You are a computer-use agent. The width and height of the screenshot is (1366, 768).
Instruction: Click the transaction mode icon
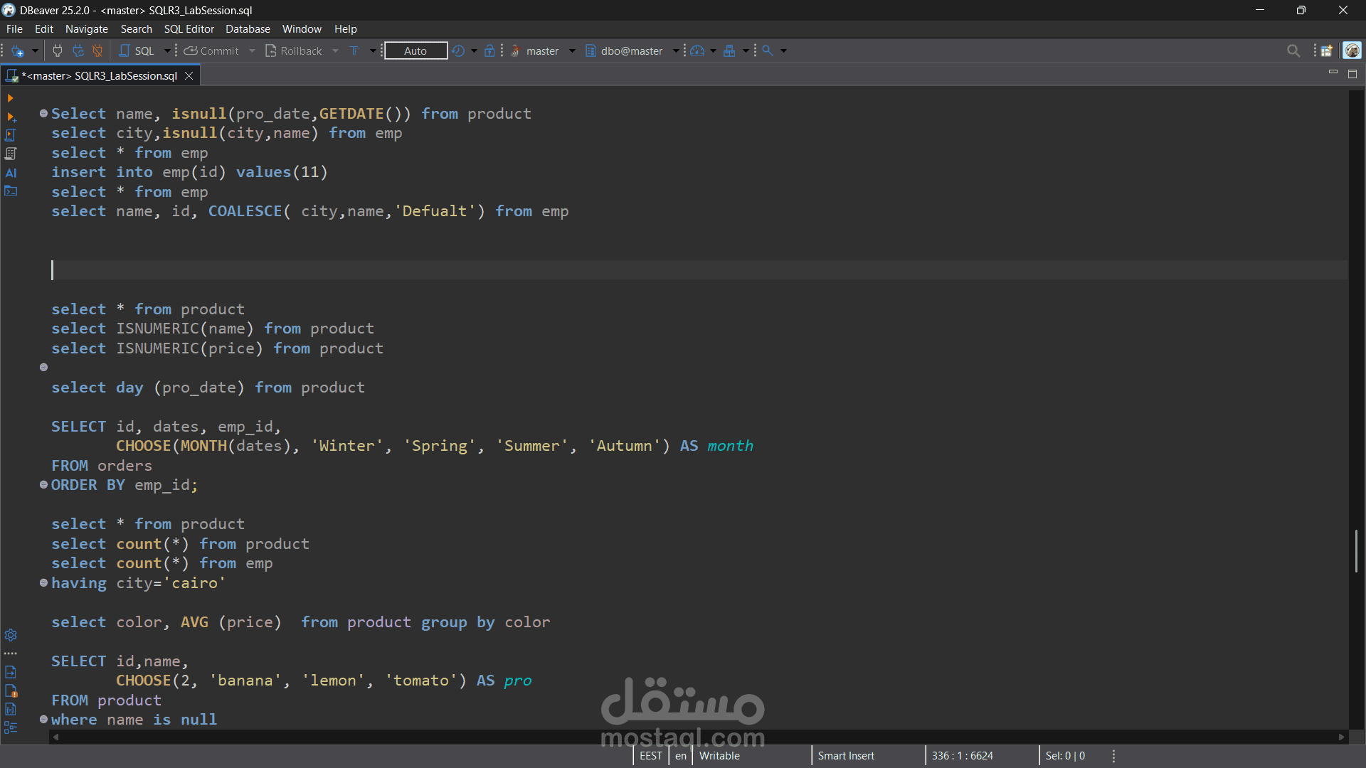coord(354,51)
